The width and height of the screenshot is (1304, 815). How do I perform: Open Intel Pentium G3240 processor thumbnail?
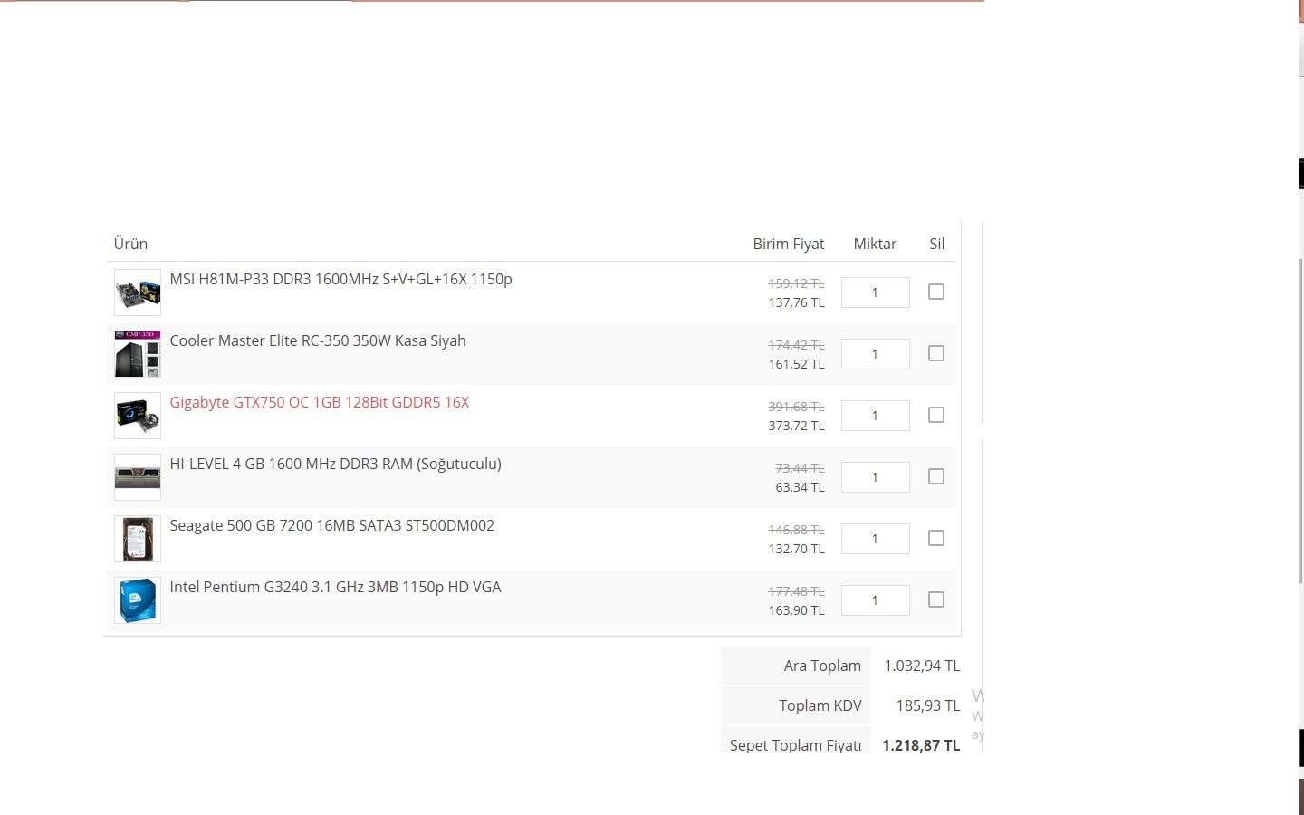138,600
